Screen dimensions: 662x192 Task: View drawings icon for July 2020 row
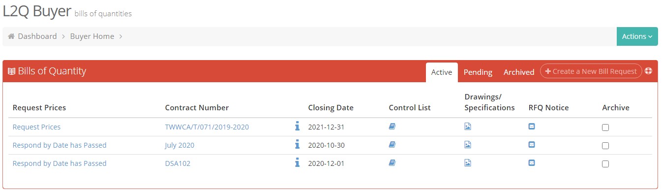click(468, 144)
